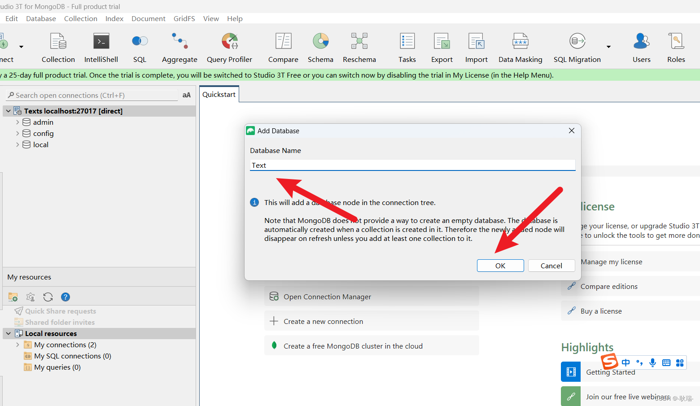Expand My connections (2) folder
The height and width of the screenshot is (406, 700).
tap(17, 345)
